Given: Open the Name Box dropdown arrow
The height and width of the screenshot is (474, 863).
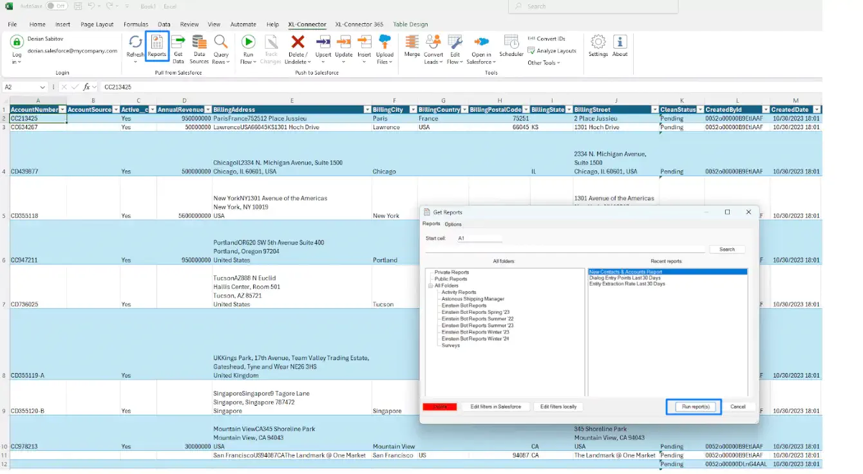Looking at the screenshot, I should point(43,87).
